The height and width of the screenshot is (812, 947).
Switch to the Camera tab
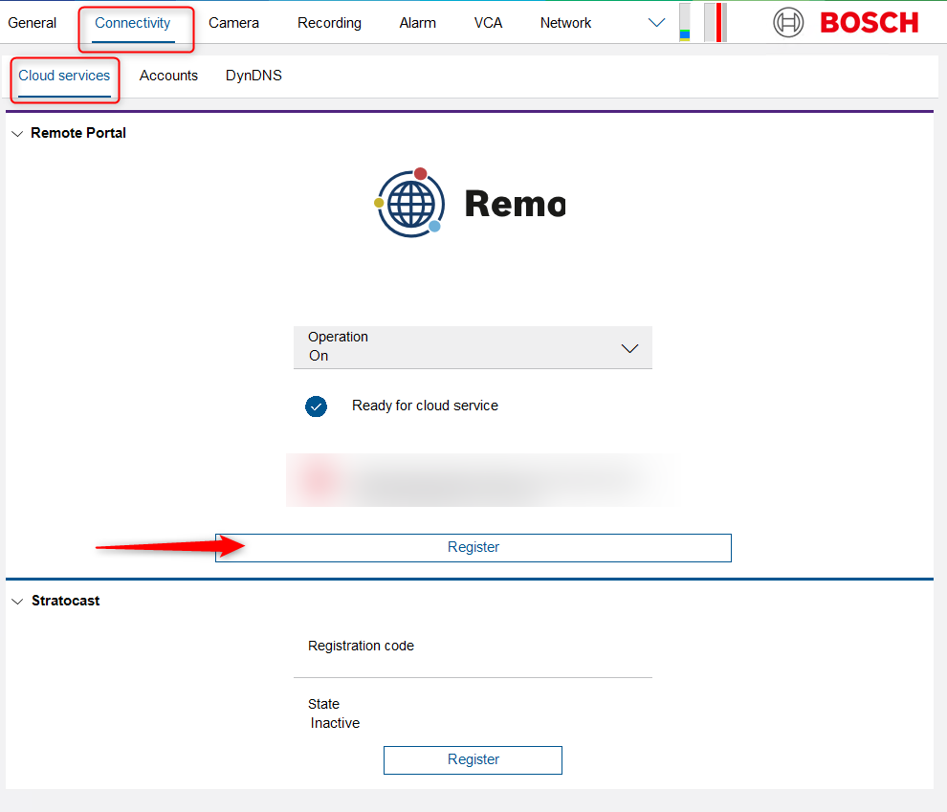click(x=233, y=23)
